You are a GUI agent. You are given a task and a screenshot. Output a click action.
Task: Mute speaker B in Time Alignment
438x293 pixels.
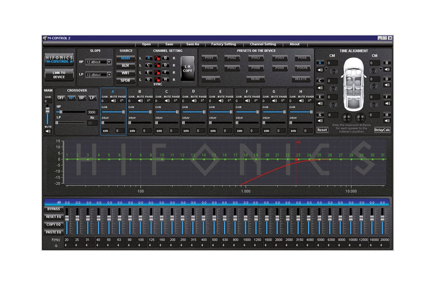pyautogui.click(x=387, y=69)
